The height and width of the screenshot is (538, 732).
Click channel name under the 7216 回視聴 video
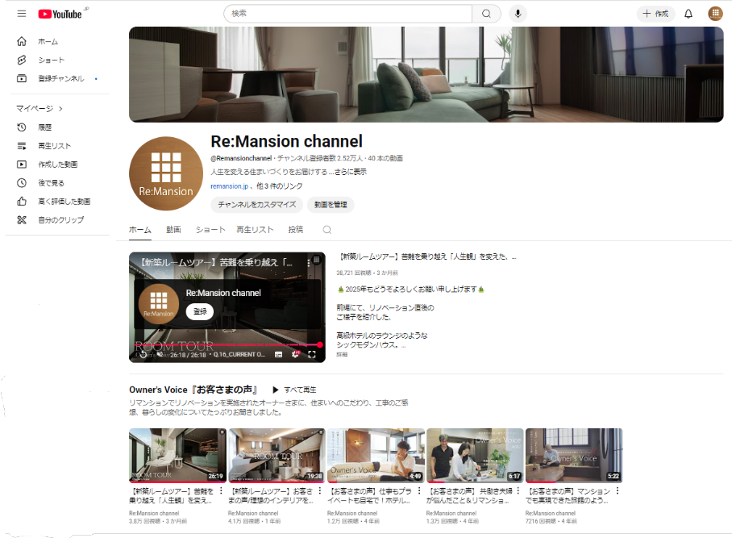pos(550,513)
